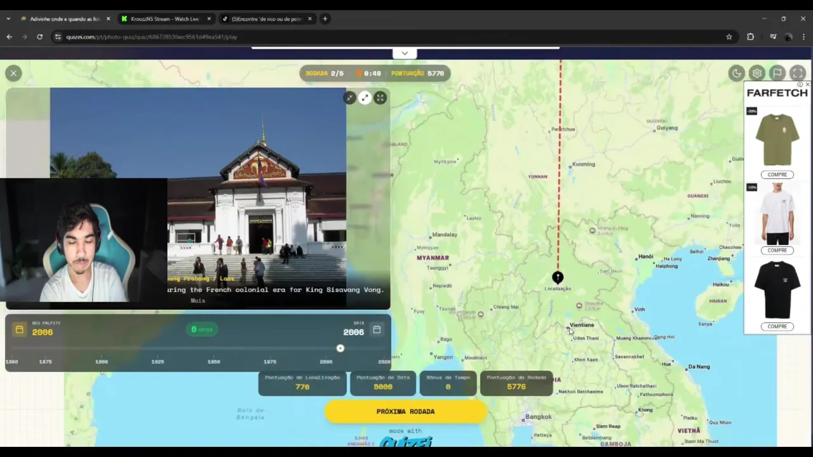Viewport: 813px width, 457px height.
Task: Click the 1950 mark on the year timeline
Action: coord(213,362)
